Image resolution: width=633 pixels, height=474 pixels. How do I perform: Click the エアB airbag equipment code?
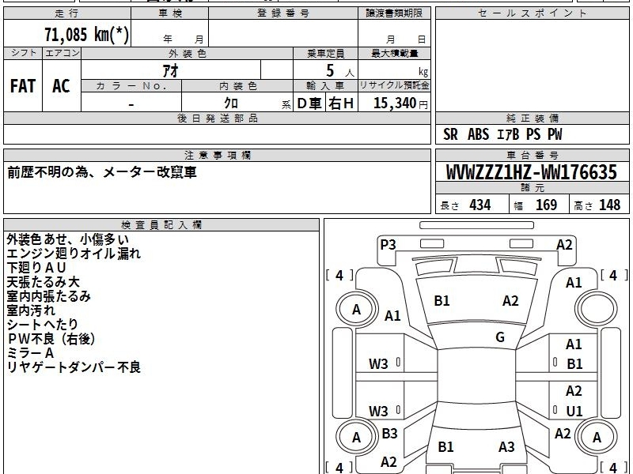tap(508, 134)
